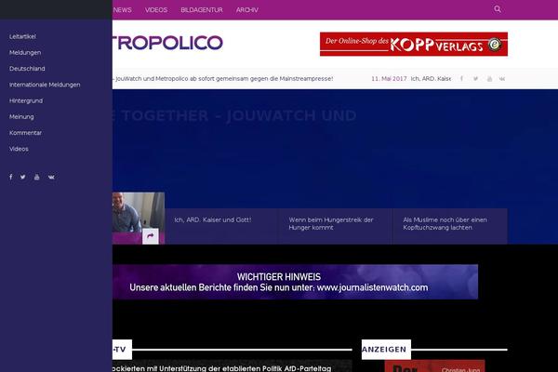Open Facebook icon in sidebar
Screen dimensions: 558x372
10,177
